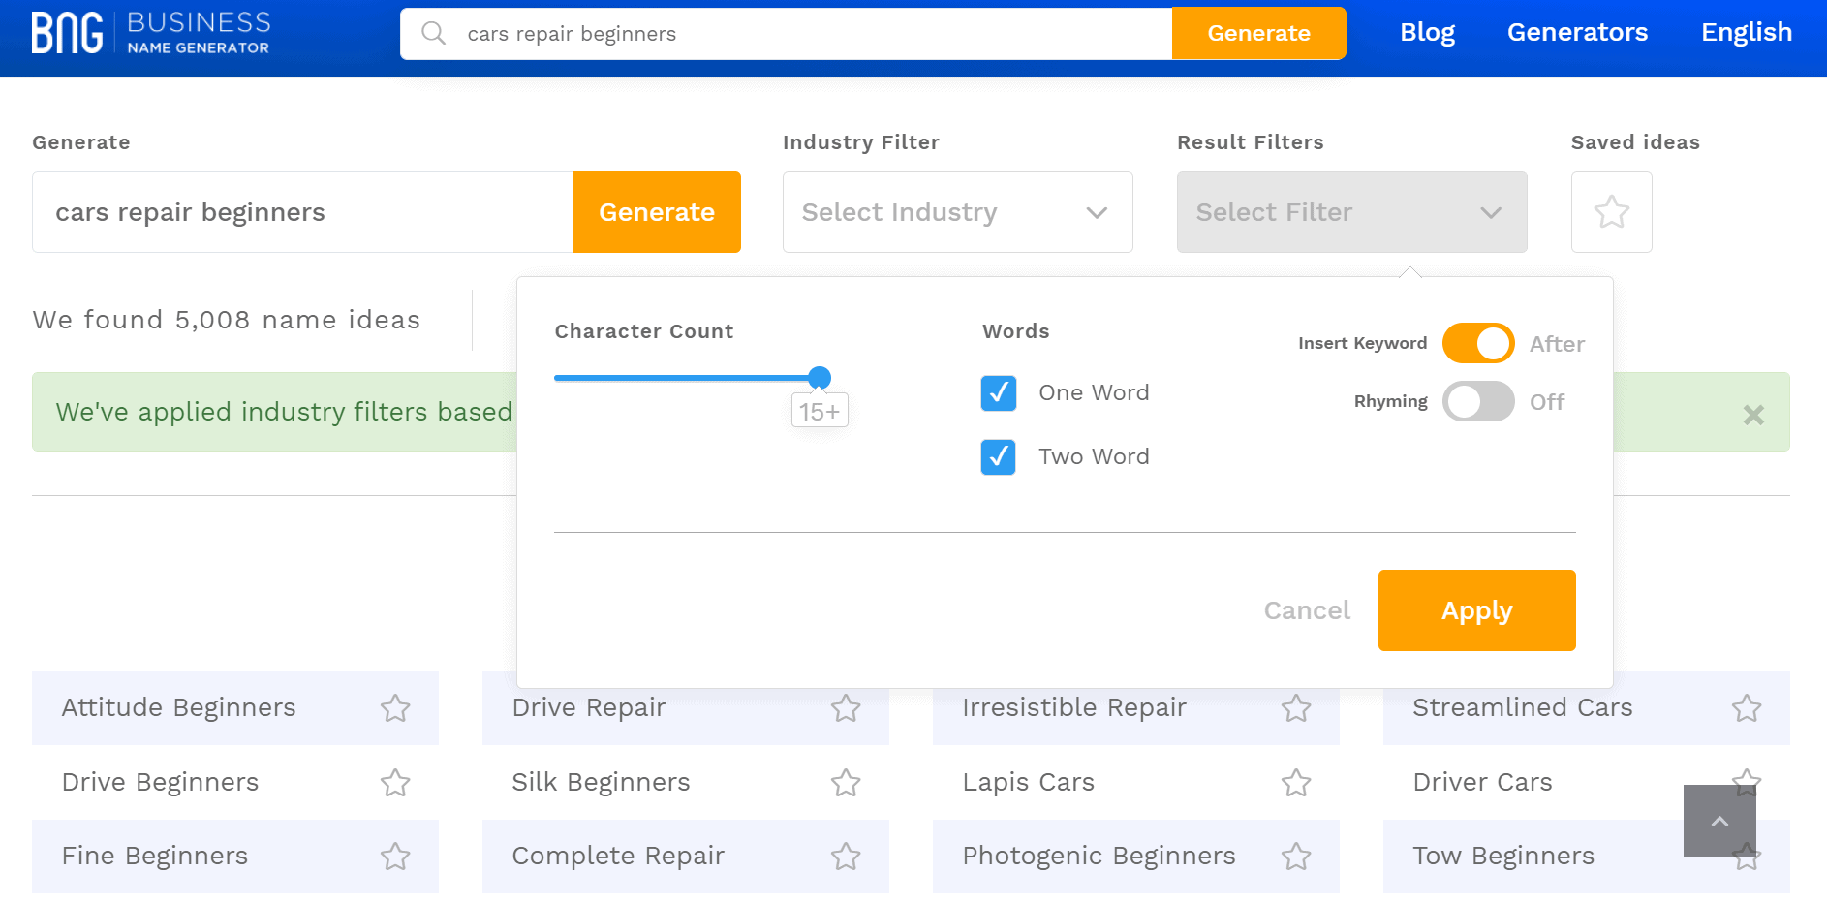Turn off the Insert Keyword toggle
The width and height of the screenshot is (1827, 904).
coord(1477,343)
